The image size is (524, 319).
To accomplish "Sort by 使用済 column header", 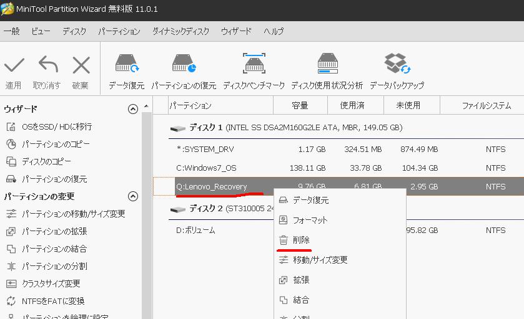I will tap(355, 105).
